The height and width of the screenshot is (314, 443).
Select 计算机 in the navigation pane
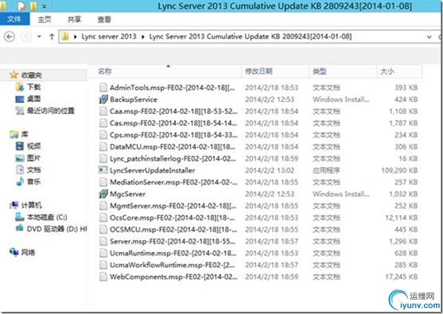pyautogui.click(x=31, y=205)
